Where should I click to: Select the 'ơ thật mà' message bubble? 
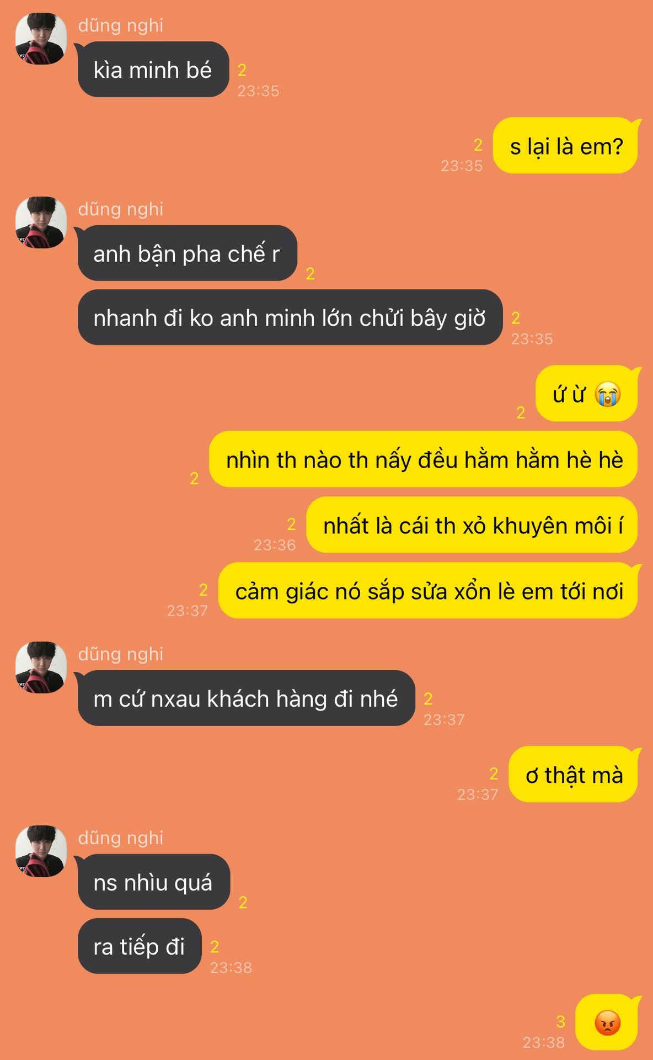574,774
